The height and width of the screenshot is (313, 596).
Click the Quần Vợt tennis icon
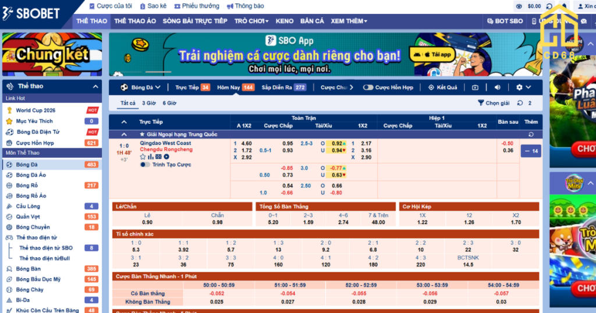pos(9,216)
